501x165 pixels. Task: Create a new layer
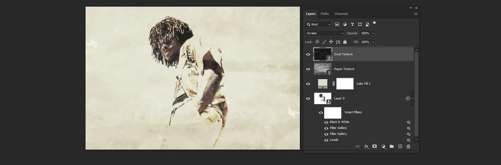click(x=400, y=146)
